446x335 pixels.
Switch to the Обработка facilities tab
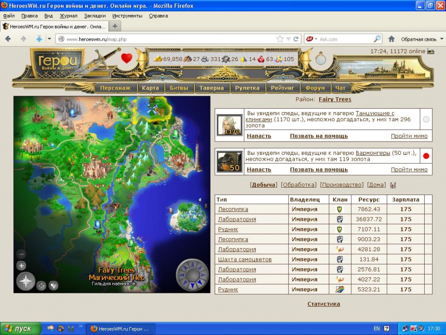pyautogui.click(x=298, y=185)
